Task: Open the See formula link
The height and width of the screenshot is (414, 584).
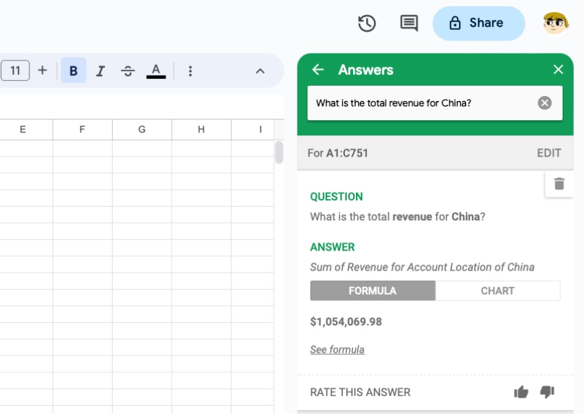Action: tap(337, 349)
